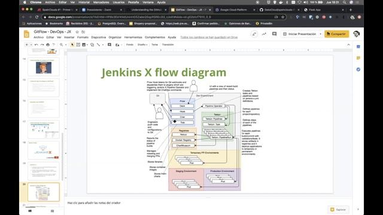Click the activity trend arrow icon
This screenshot has width=383, height=215.
coord(264,34)
